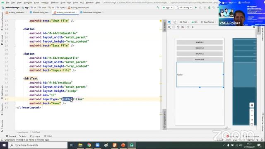Select the Name EditText in design preview
Image resolution: width=265 pixels, height=149 pixels.
[x=200, y=74]
